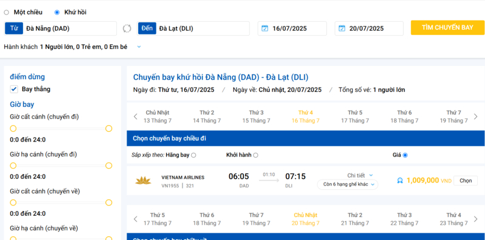Click the departure time 06:05 text
Viewport: 485px width, 240px height.
point(239,177)
